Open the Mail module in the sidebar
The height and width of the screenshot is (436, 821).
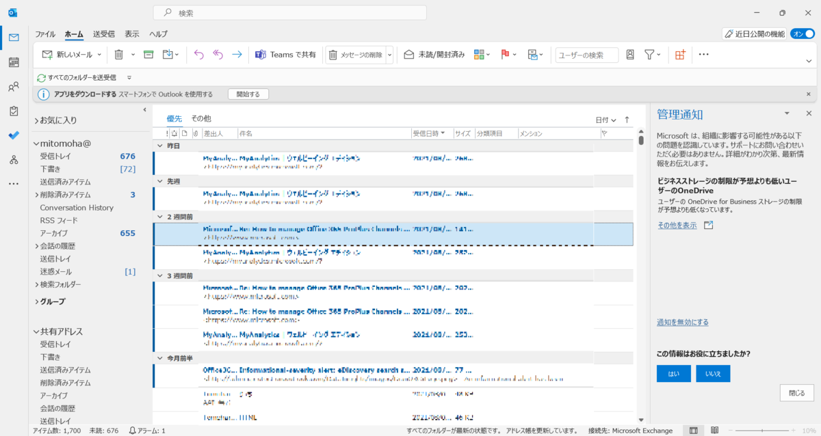pos(14,37)
